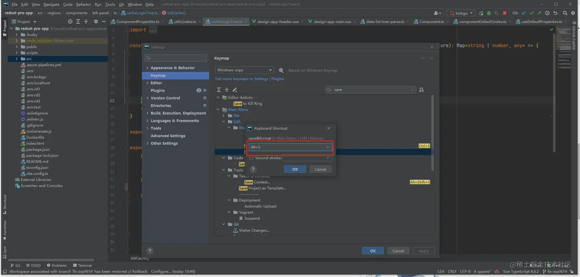
Task: Click Find Actions by Shortcut icon
Action: coord(422,90)
